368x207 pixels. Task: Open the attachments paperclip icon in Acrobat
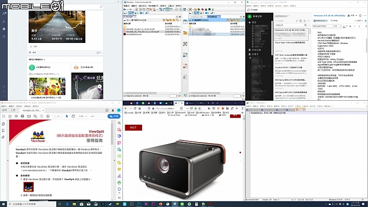tap(3, 137)
